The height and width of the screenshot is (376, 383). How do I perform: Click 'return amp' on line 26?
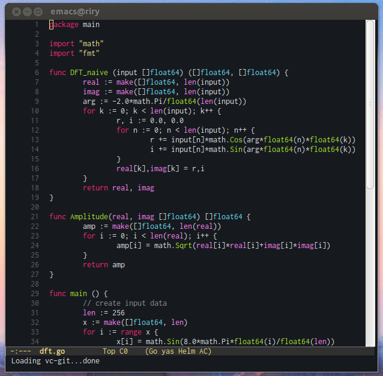(104, 265)
